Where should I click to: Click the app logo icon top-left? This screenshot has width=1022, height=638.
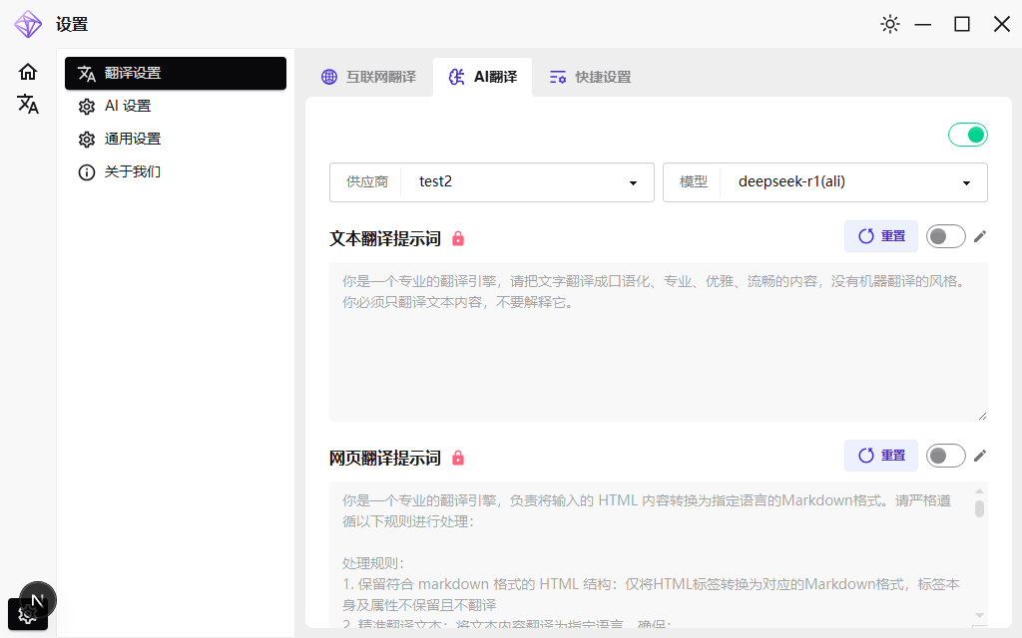(x=28, y=24)
